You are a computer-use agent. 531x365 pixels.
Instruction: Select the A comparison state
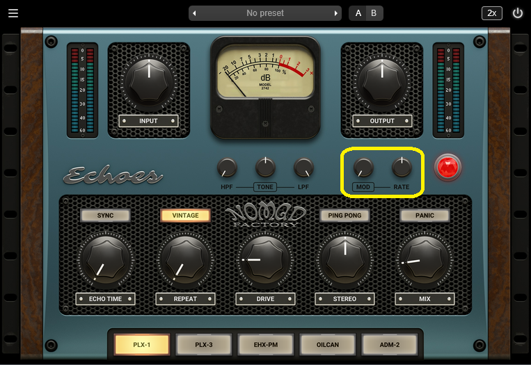click(358, 13)
